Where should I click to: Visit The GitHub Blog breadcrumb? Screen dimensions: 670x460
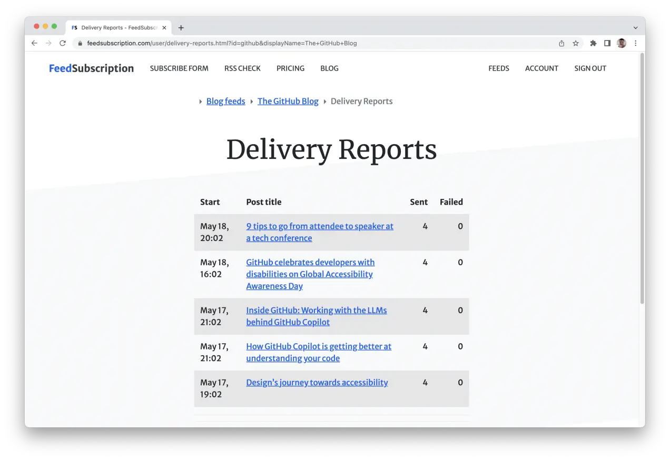pyautogui.click(x=288, y=101)
